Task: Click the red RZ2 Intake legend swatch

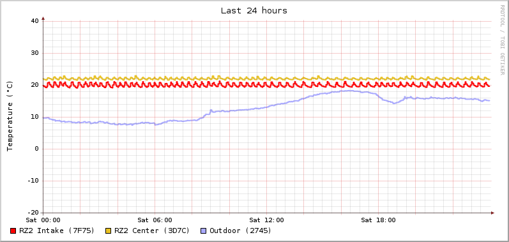Action: 13,231
